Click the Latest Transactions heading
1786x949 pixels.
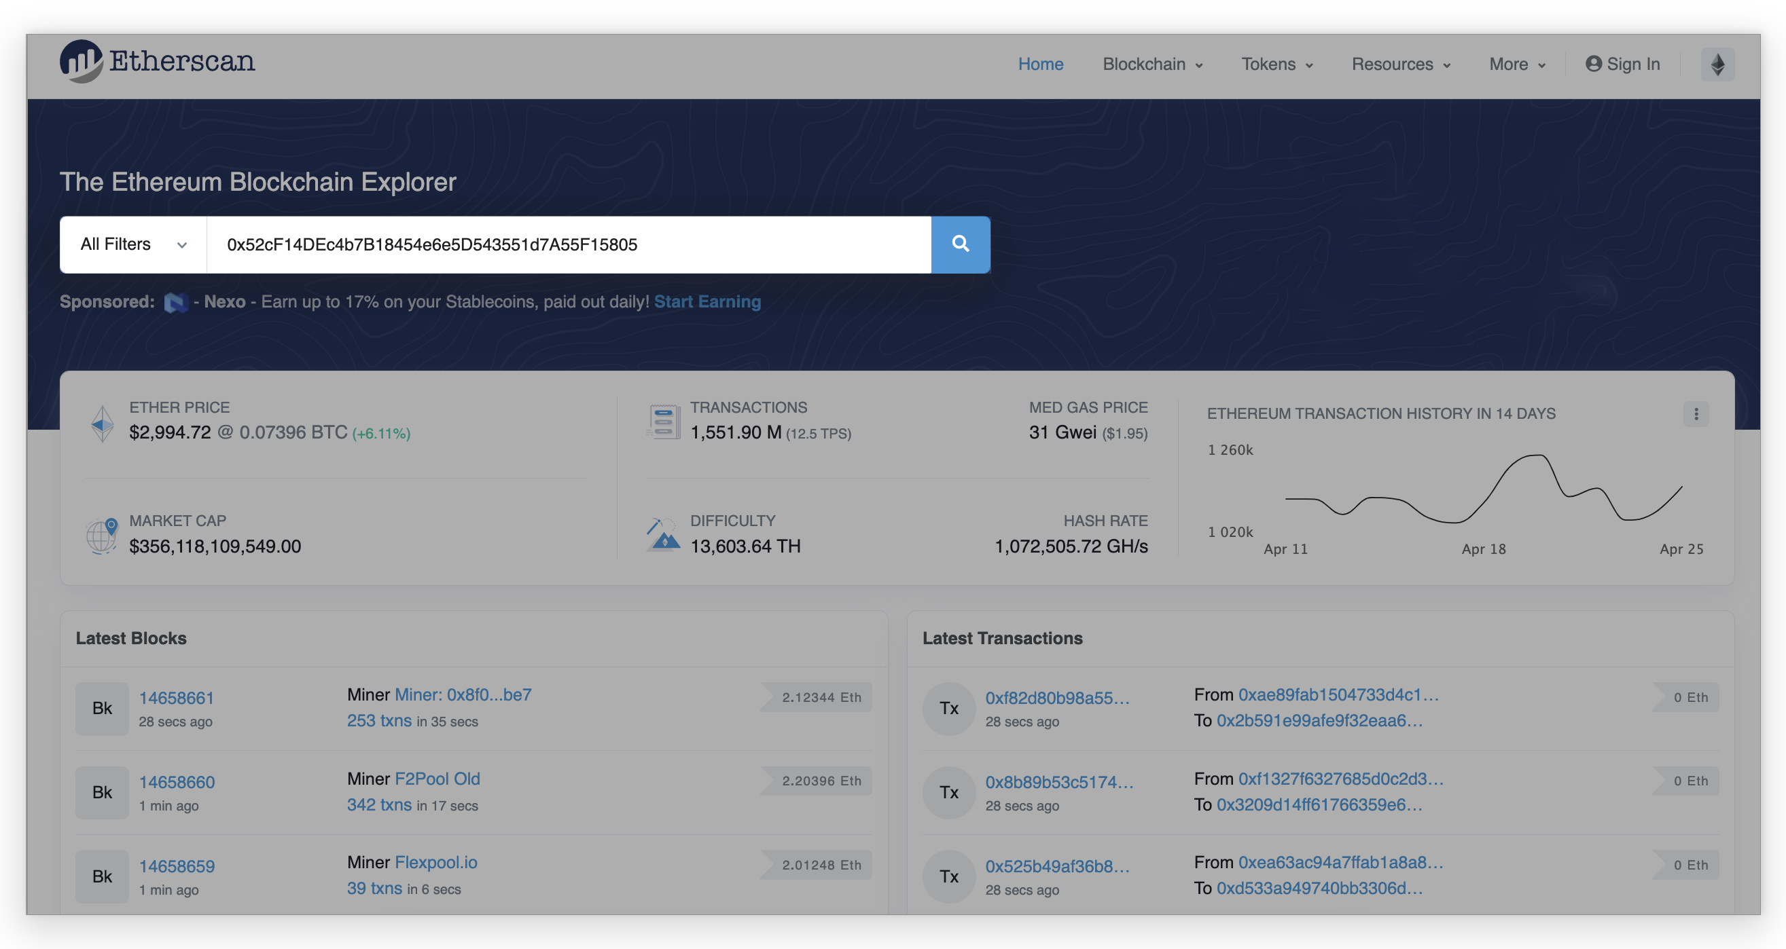pyautogui.click(x=1002, y=639)
